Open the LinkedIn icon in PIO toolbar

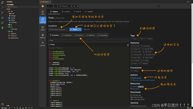[x=74, y=6]
